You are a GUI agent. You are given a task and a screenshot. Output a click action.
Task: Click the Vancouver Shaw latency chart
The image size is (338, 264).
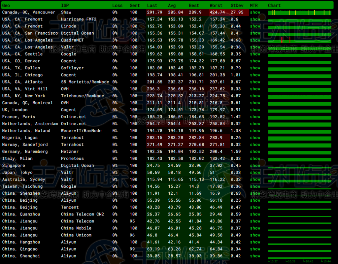[299, 13]
